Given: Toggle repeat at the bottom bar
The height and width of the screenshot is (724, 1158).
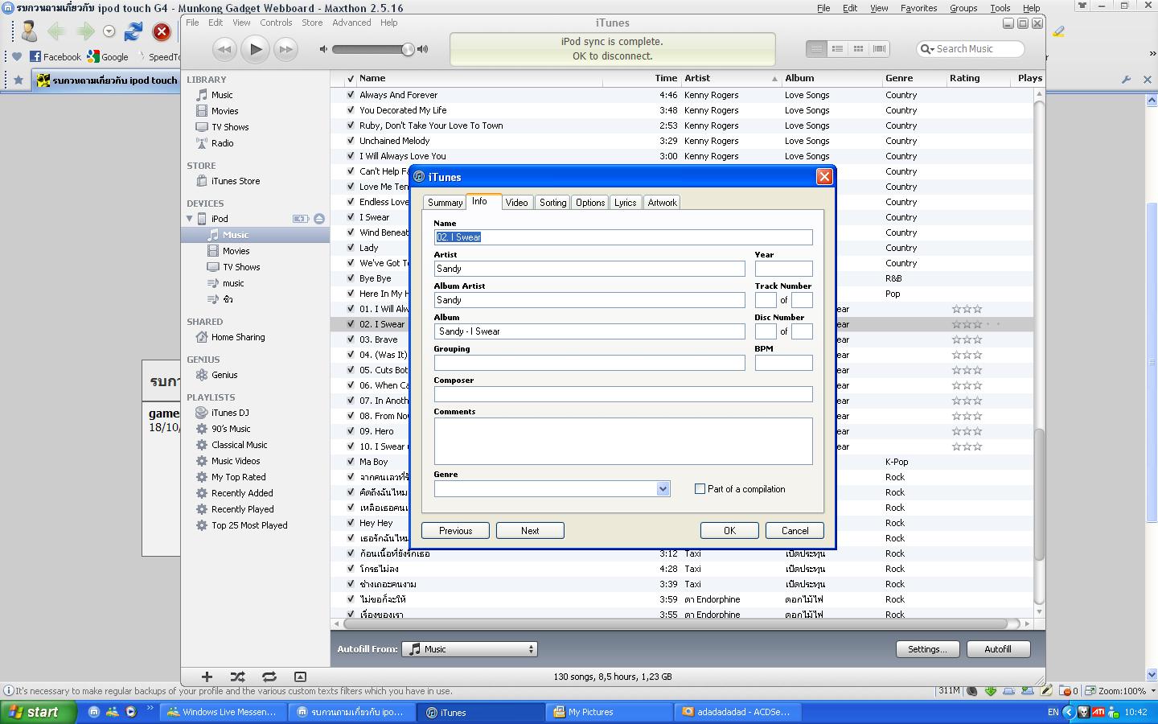Looking at the screenshot, I should point(269,677).
